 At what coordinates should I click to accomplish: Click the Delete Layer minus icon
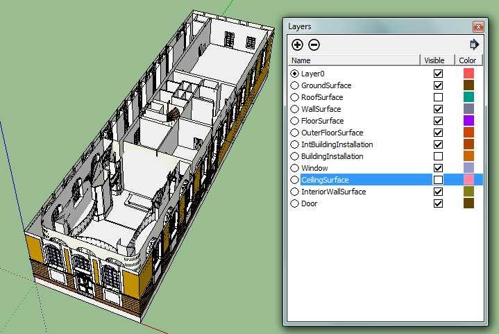314,45
